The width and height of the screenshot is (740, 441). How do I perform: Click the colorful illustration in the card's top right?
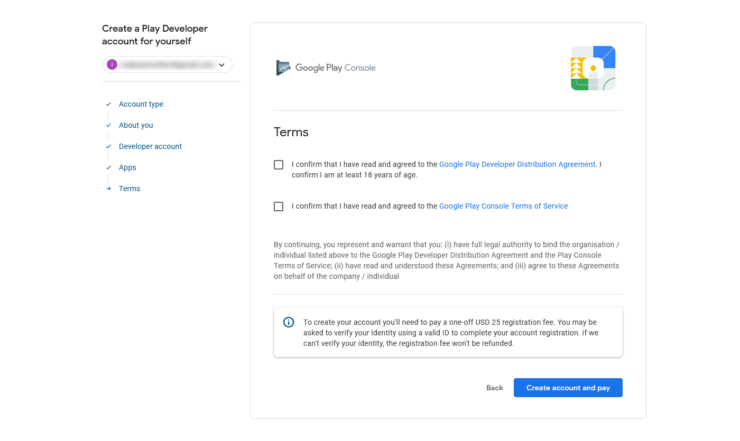point(593,68)
